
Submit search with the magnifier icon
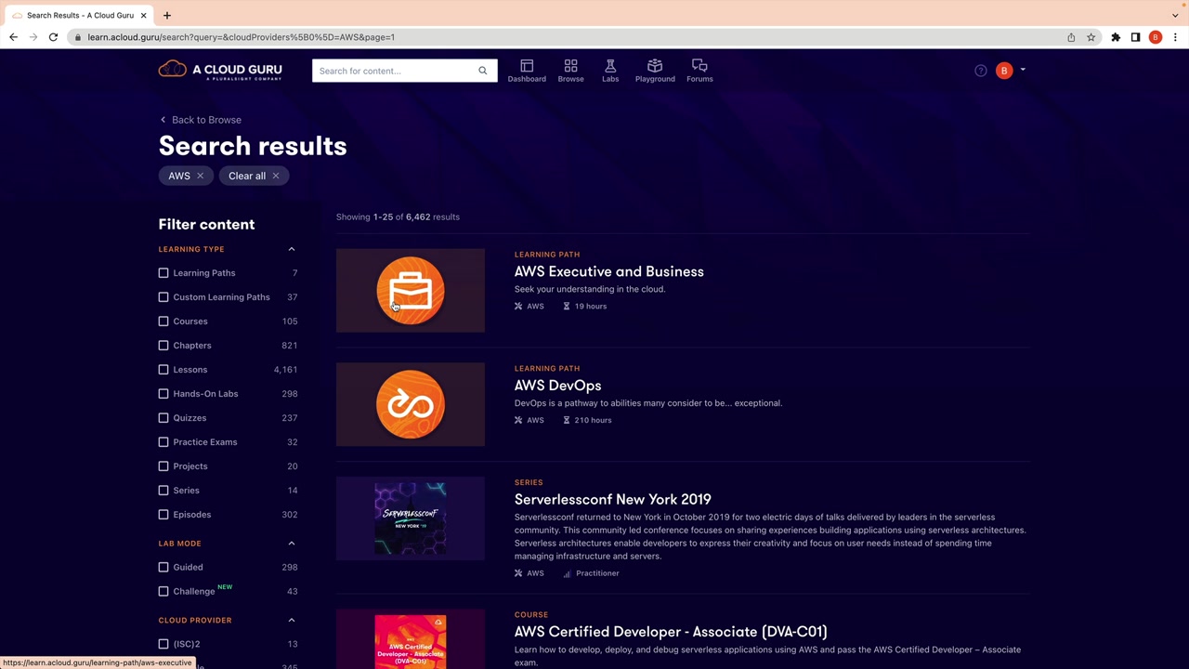point(483,71)
